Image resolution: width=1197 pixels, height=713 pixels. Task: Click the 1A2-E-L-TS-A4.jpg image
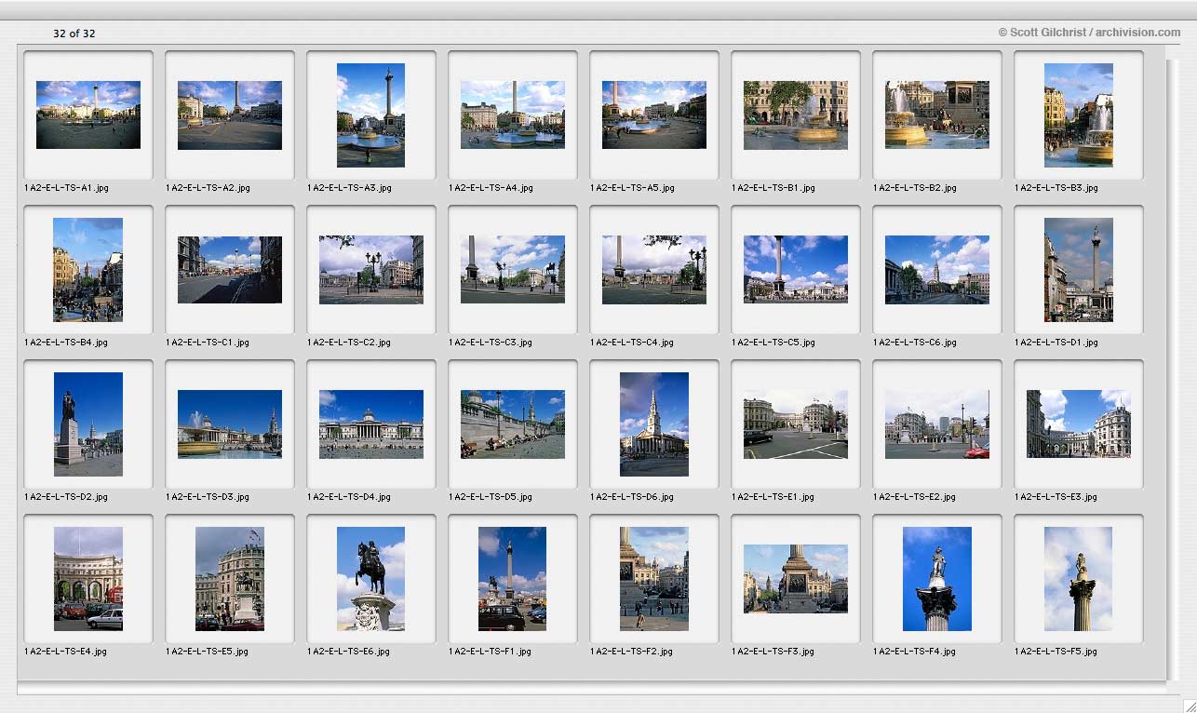[513, 114]
